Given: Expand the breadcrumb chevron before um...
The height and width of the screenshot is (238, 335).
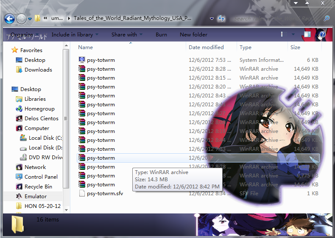Looking at the screenshot, I should pyautogui.click(x=45, y=18).
